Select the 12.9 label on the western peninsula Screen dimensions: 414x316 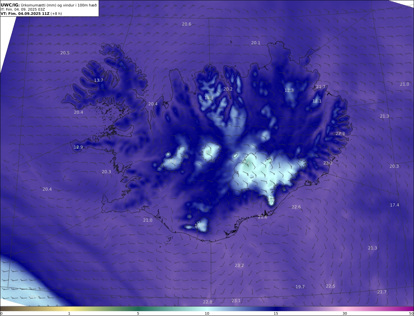pyautogui.click(x=78, y=147)
